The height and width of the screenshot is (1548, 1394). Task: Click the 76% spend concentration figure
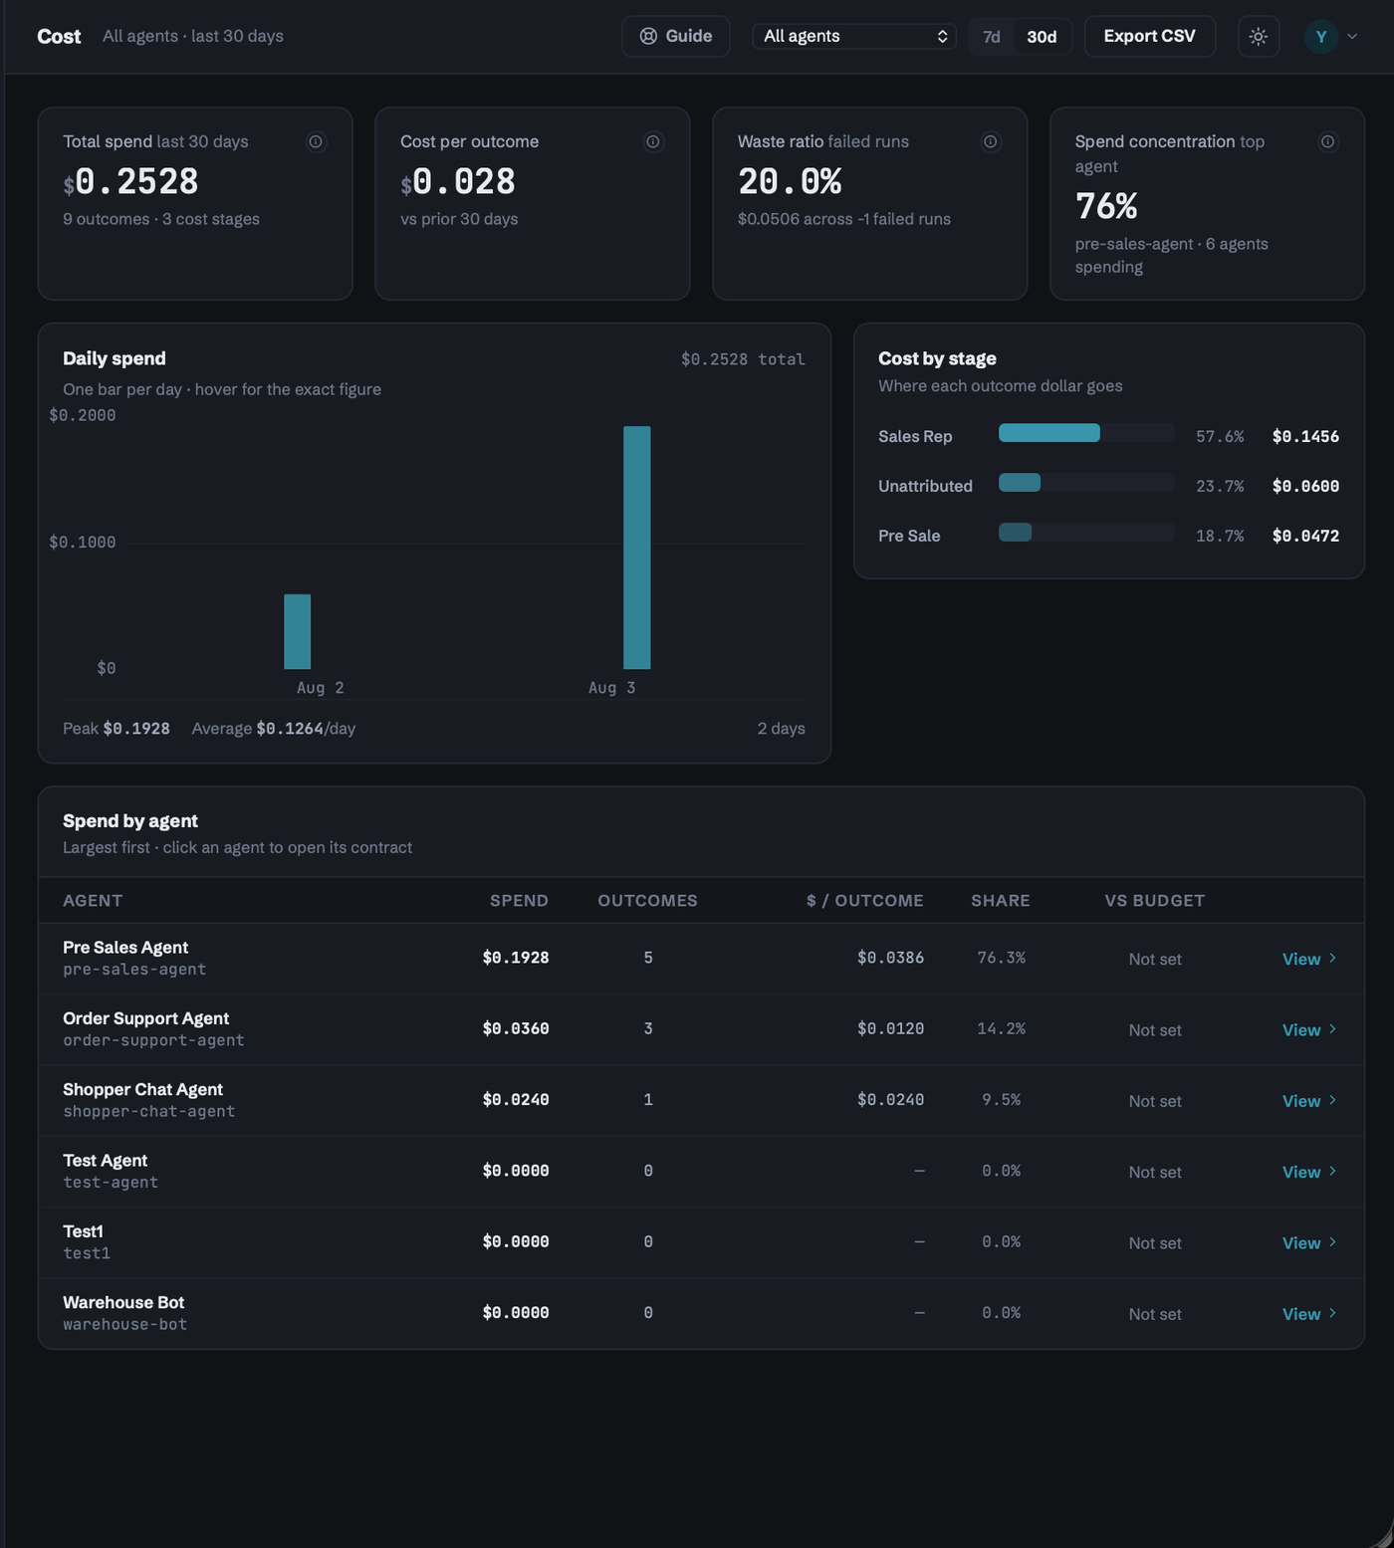pos(1106,206)
